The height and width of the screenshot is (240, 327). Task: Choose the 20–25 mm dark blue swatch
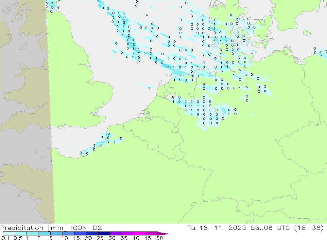[x=92, y=233]
